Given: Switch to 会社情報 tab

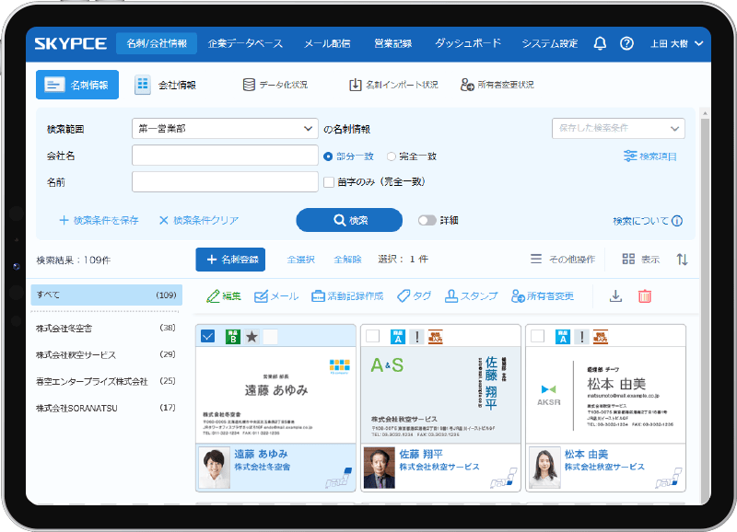Looking at the screenshot, I should point(166,85).
